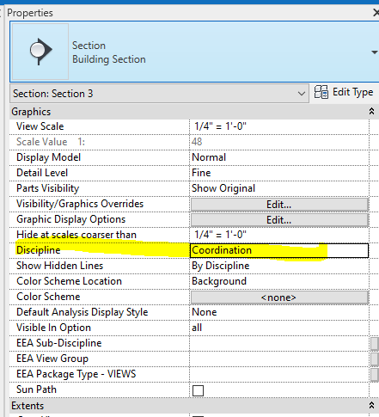
Task: Click the EEA Package Type - VIEWS value field
Action: point(279,374)
